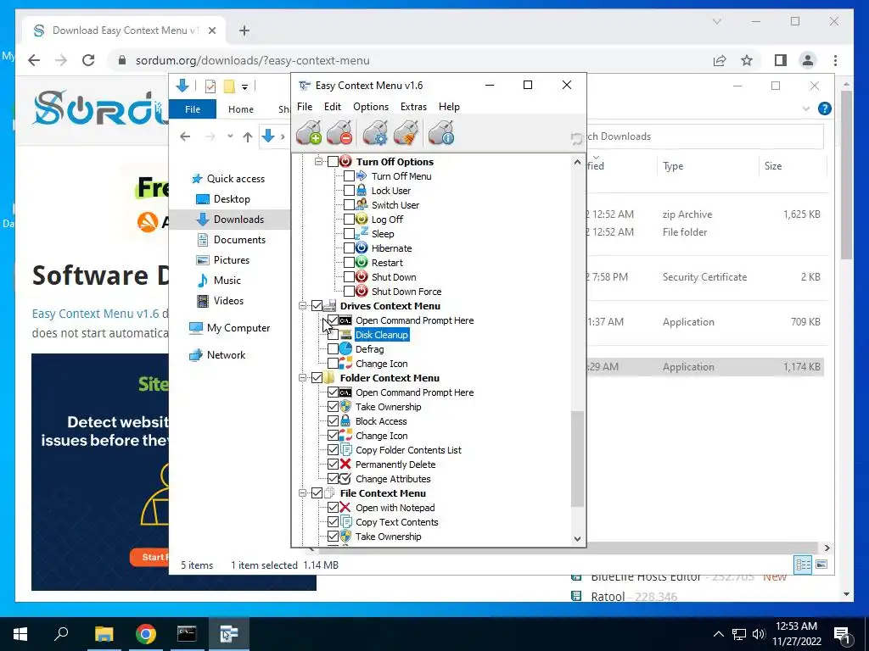Enable the Hibernate checkbox
Image resolution: width=869 pixels, height=651 pixels.
pyautogui.click(x=349, y=248)
